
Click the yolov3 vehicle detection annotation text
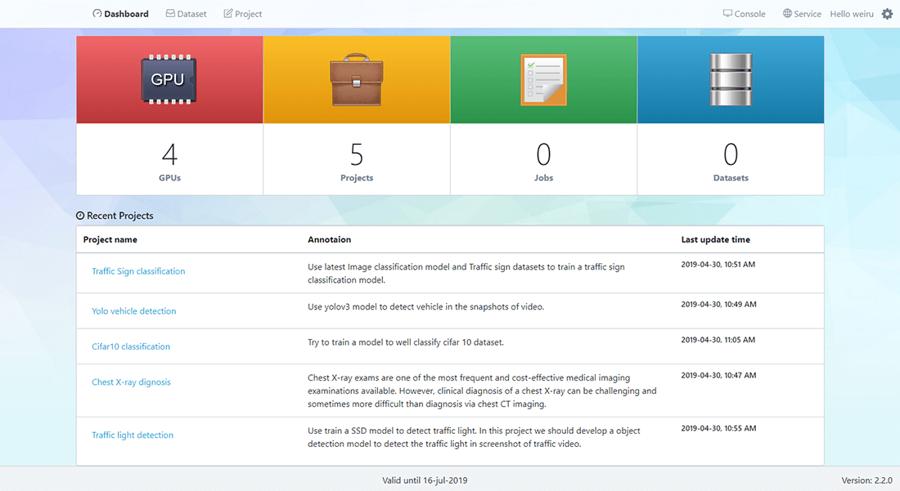(426, 307)
